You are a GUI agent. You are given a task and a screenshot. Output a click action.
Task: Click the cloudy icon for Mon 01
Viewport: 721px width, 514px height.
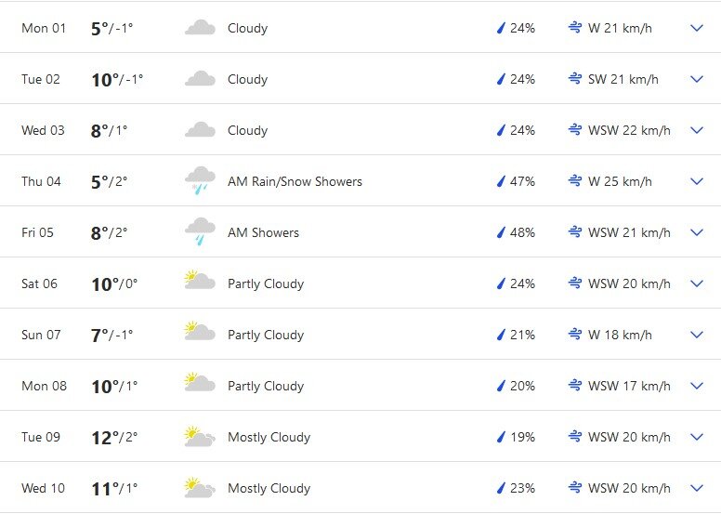200,28
